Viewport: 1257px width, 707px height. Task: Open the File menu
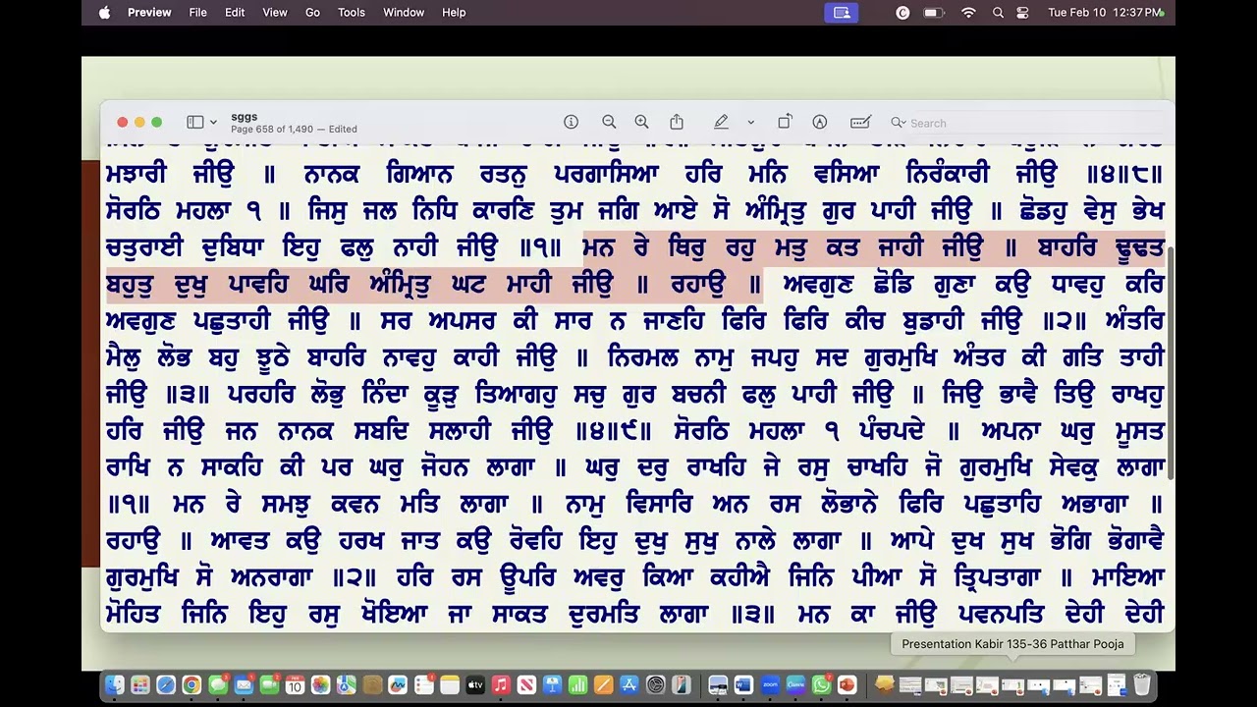pyautogui.click(x=197, y=12)
